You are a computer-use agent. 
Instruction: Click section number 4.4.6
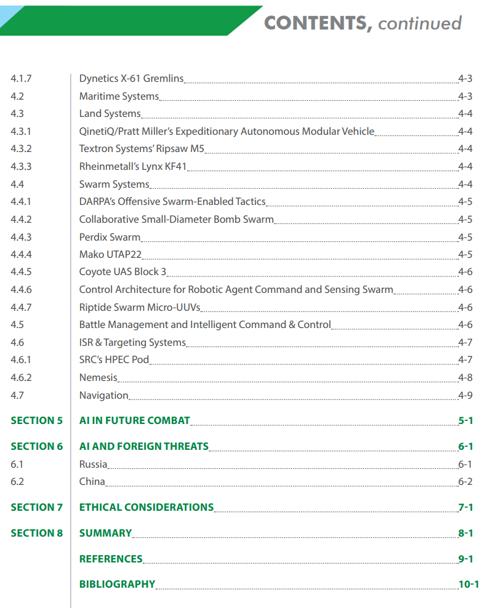[x=21, y=290]
